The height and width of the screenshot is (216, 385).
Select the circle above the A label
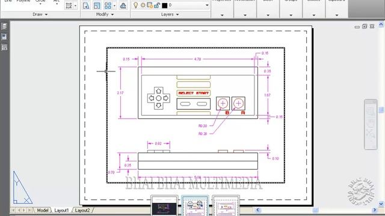[x=238, y=103]
